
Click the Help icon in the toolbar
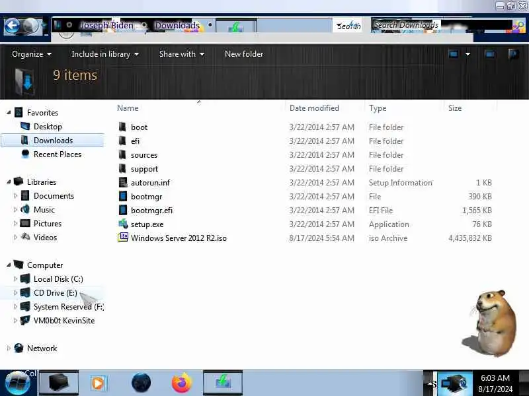[513, 54]
